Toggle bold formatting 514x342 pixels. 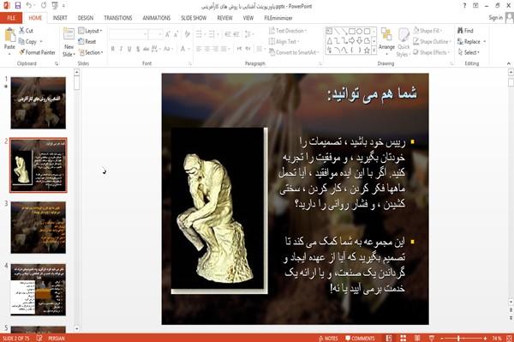[x=112, y=49]
